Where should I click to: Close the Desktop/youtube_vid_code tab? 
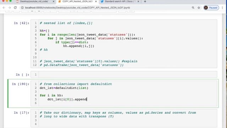(x=54, y=1)
